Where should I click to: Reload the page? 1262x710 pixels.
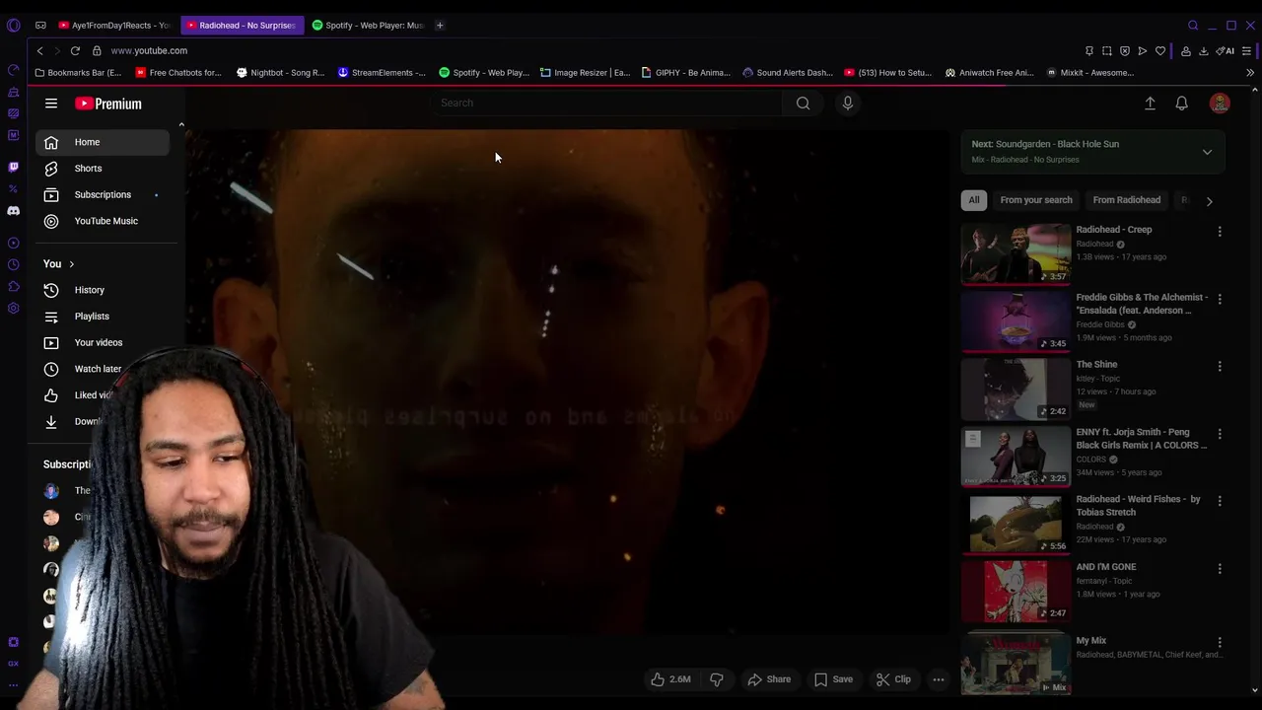click(75, 50)
